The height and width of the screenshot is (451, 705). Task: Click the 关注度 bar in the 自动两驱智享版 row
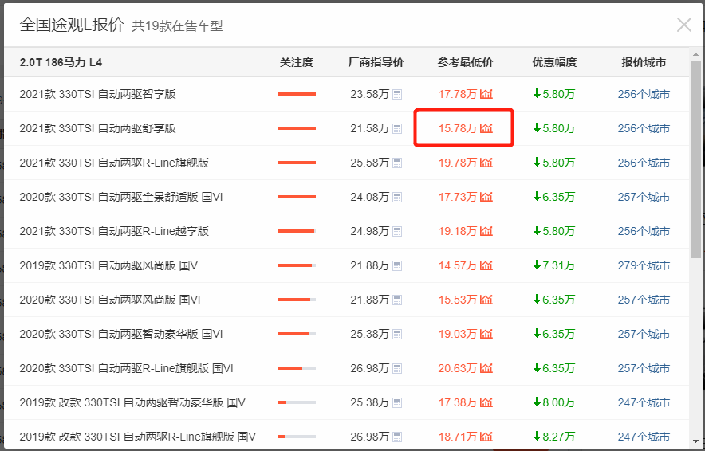pos(297,94)
